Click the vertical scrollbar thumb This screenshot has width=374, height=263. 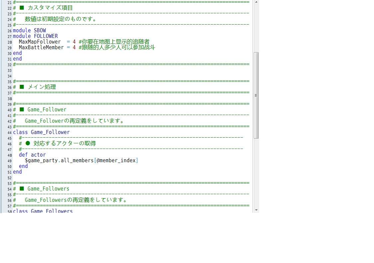pos(256,95)
